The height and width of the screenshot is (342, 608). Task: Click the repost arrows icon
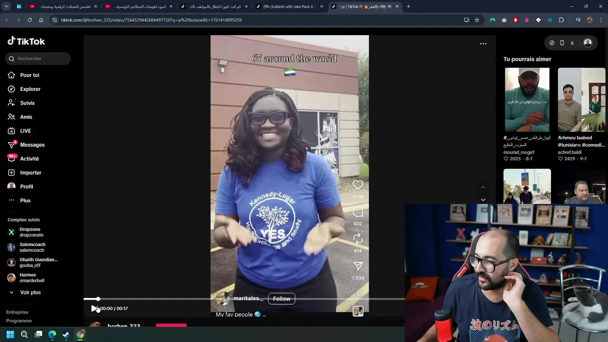(x=358, y=239)
